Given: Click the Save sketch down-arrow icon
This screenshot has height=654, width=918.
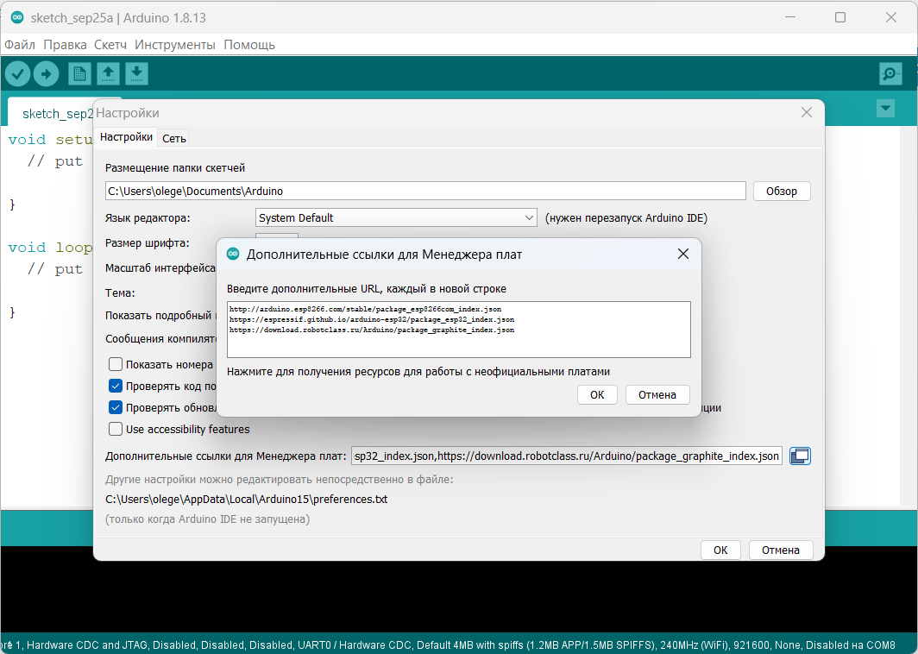Looking at the screenshot, I should (136, 74).
